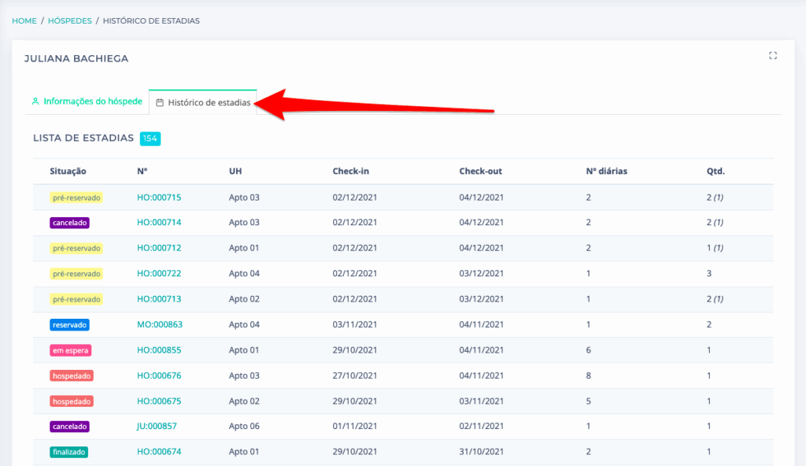806x466 pixels.
Task: Open reservation HO:000855
Action: (x=159, y=350)
